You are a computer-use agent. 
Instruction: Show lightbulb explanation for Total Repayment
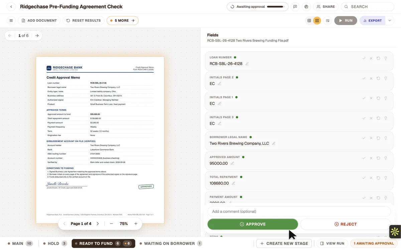coord(386,178)
